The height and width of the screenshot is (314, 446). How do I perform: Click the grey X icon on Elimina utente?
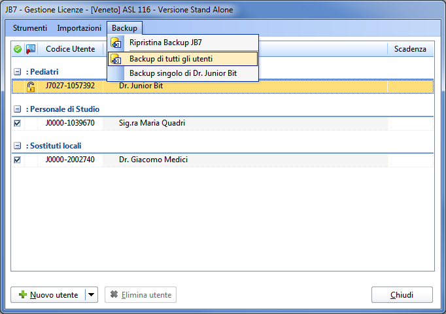click(x=114, y=294)
